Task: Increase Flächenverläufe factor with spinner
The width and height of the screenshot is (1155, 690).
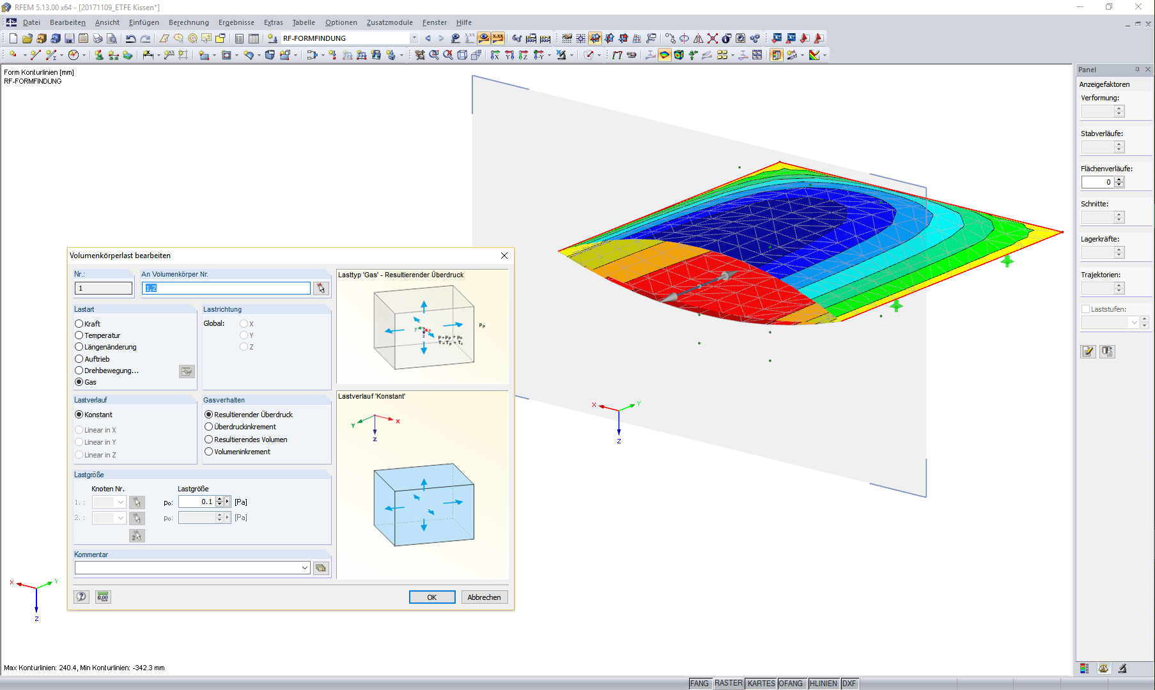Action: [1119, 180]
